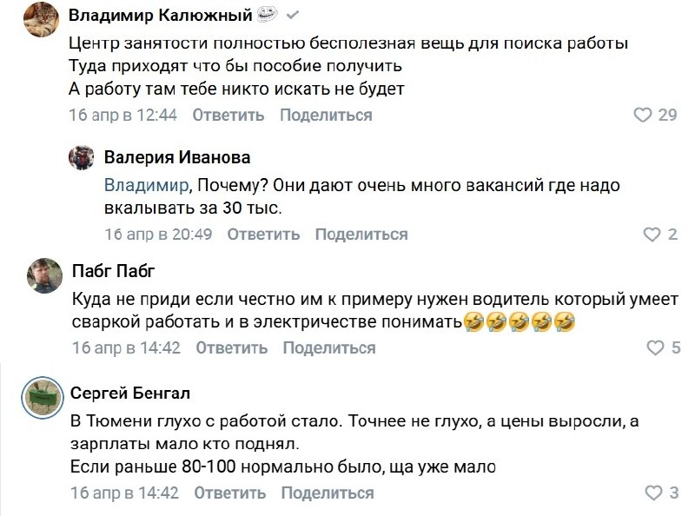
Task: Open Сергей Бенгал's profile avatar
Action: (x=41, y=398)
